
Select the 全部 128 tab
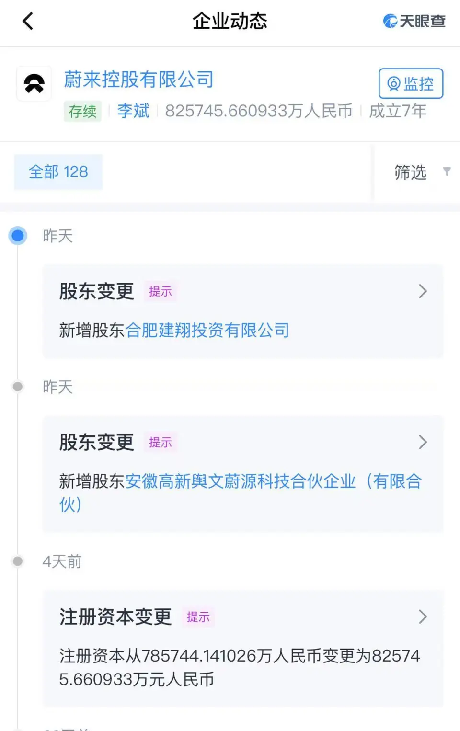[x=58, y=172]
